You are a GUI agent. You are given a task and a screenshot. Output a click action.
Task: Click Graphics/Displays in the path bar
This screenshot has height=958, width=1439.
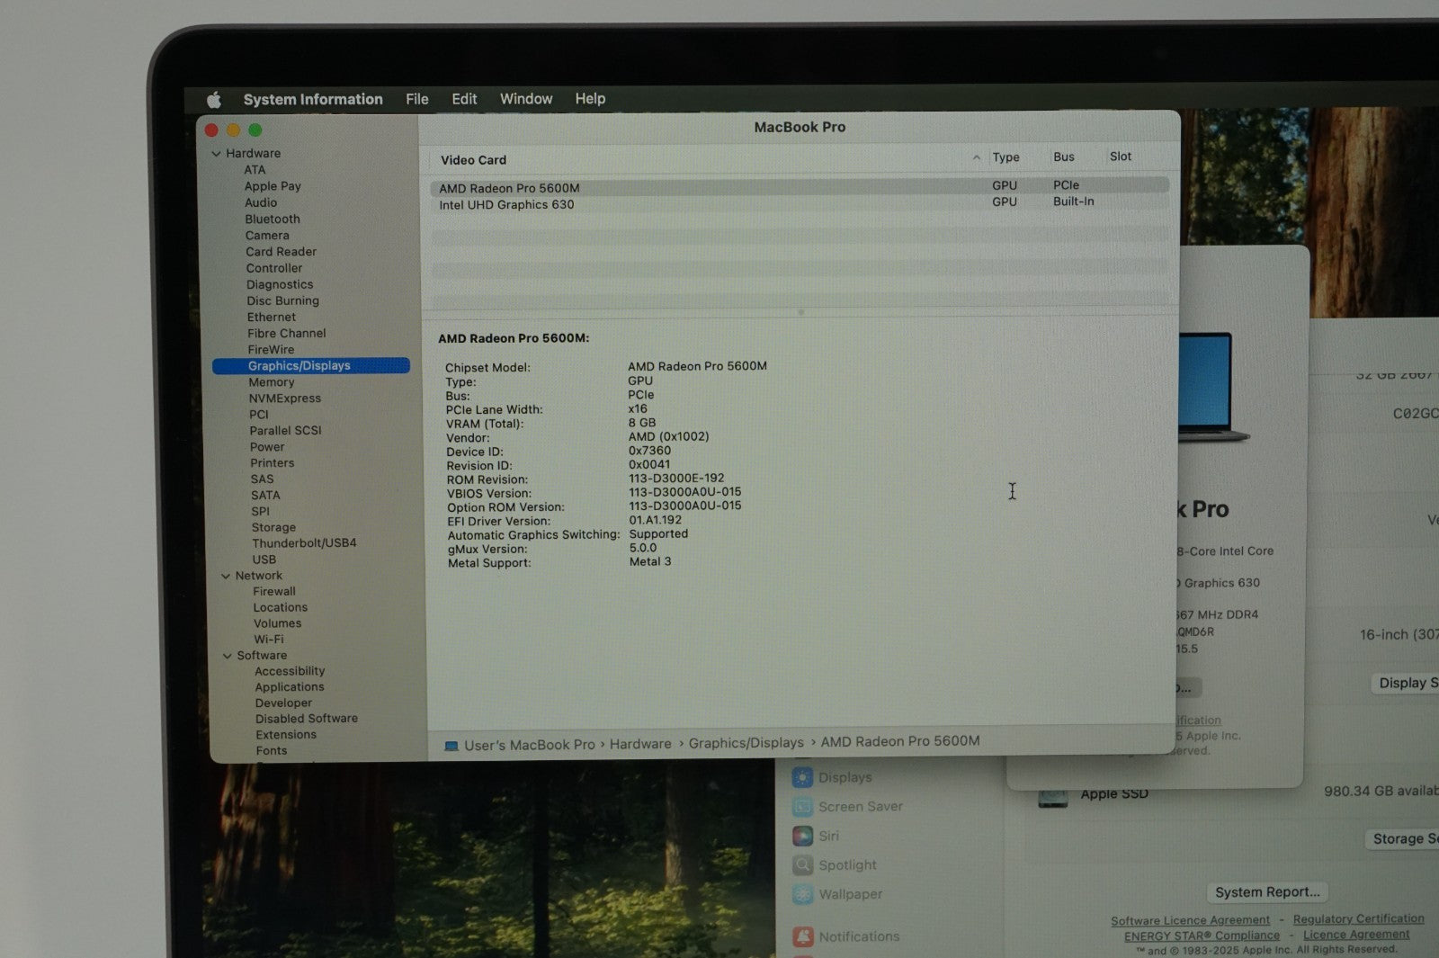pos(746,743)
